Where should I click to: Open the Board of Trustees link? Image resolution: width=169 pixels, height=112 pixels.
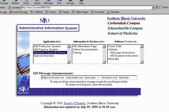point(75,103)
